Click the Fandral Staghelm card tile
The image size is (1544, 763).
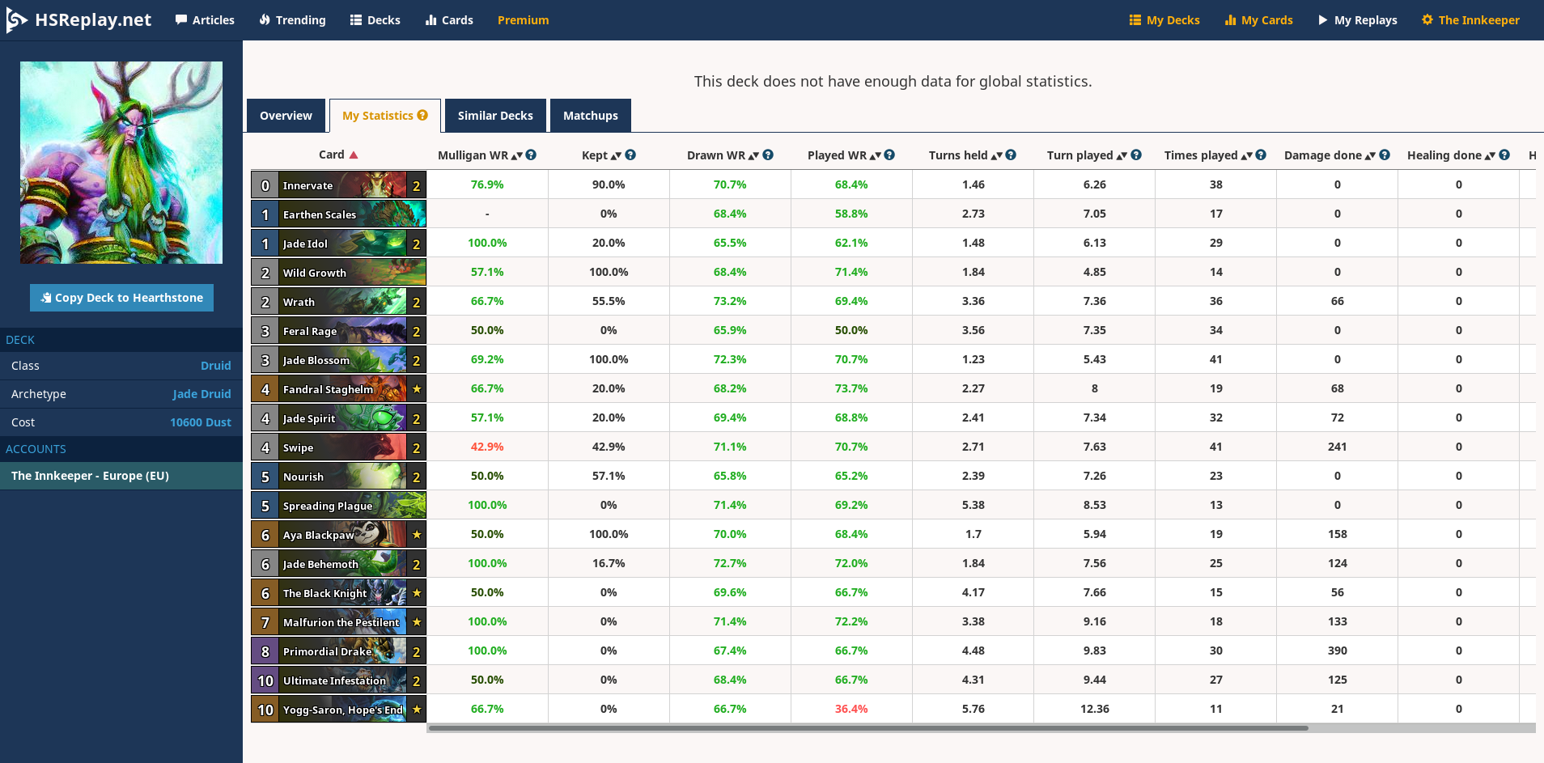(338, 389)
